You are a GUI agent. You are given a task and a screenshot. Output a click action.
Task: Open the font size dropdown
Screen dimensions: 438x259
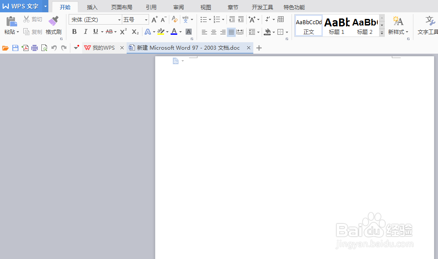146,20
